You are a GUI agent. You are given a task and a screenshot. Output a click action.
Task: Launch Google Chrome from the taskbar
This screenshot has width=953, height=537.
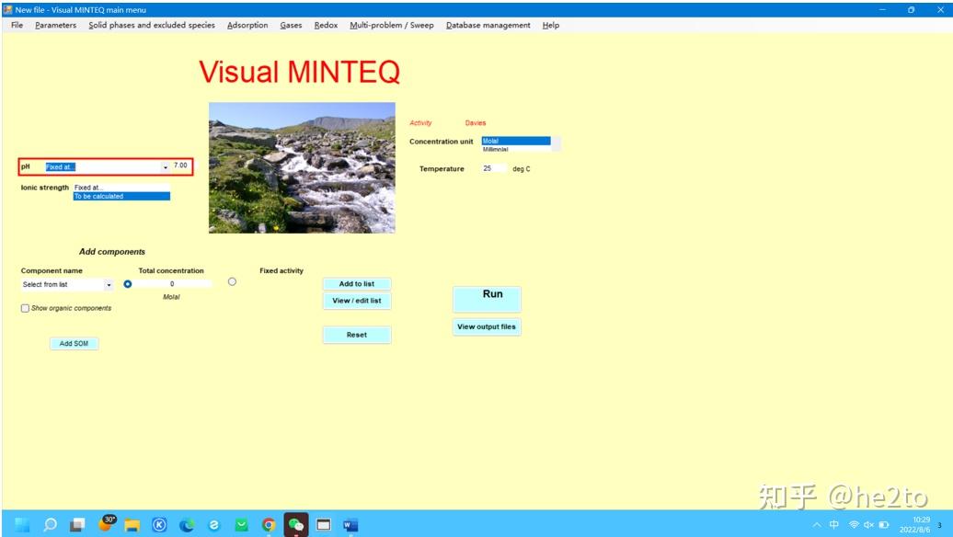point(269,525)
